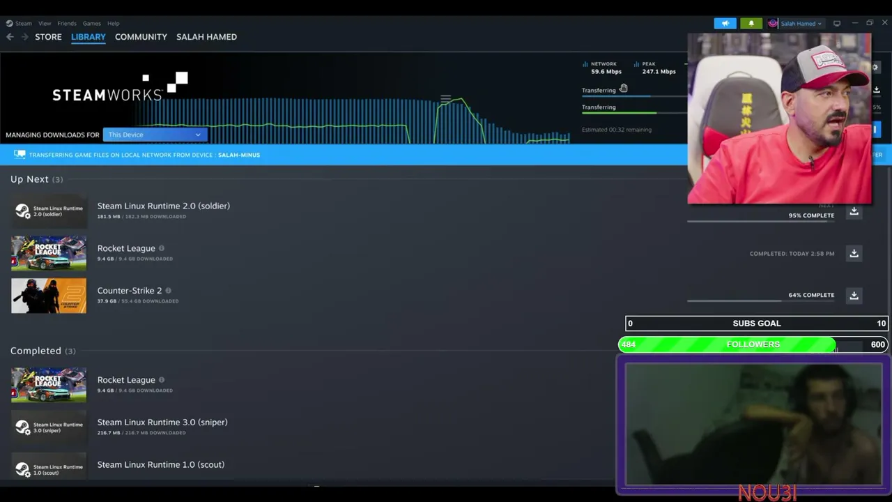Expand the Salah Hamed account dropdown
Image resolution: width=892 pixels, height=502 pixels.
click(x=801, y=23)
